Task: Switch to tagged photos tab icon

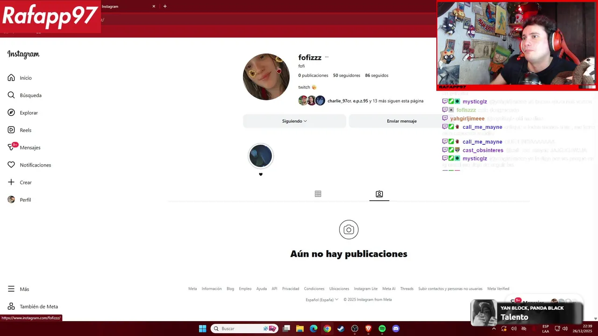Action: pyautogui.click(x=379, y=194)
